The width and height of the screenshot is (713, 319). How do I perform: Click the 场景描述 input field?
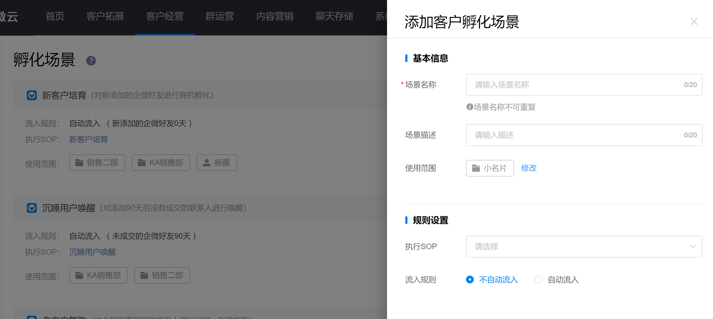pos(576,135)
